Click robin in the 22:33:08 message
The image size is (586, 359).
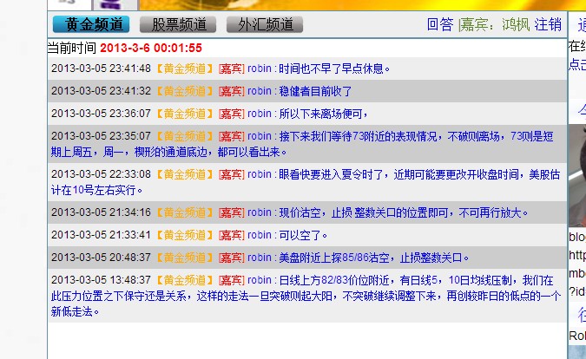pyautogui.click(x=260, y=174)
